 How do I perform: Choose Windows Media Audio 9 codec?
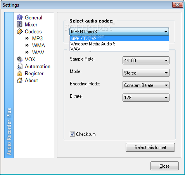coord(119,44)
